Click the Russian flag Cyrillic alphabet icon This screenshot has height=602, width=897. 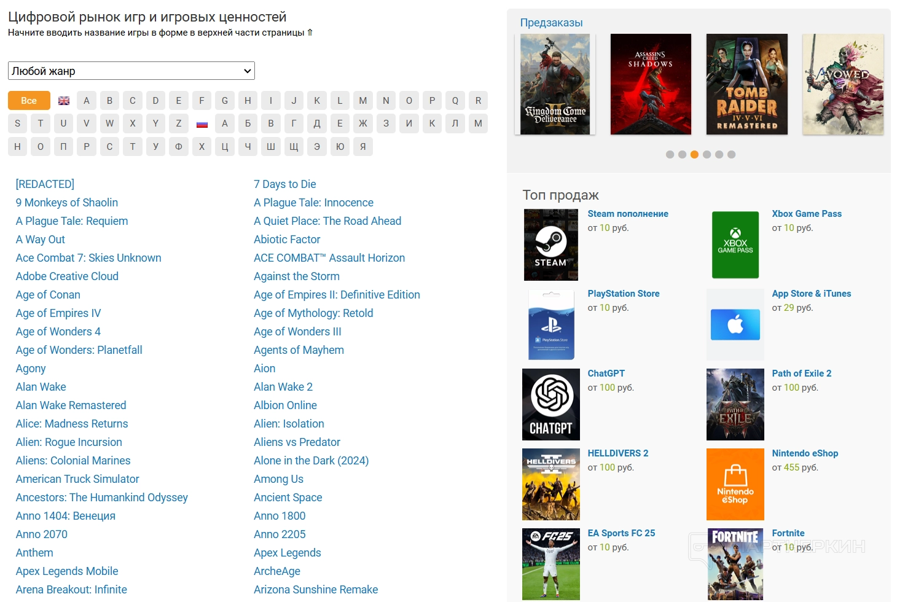pos(202,124)
